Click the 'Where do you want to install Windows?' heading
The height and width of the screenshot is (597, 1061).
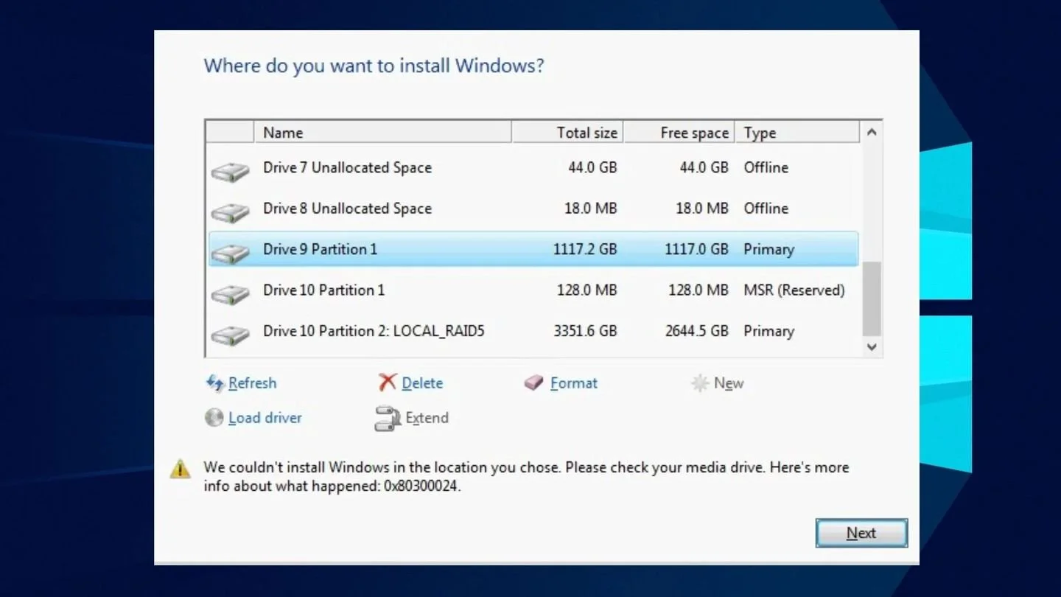pyautogui.click(x=374, y=66)
